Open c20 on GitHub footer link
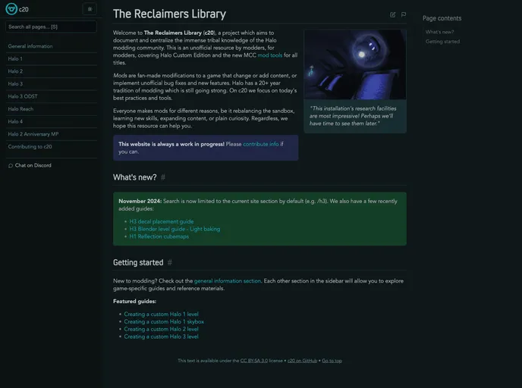 (x=302, y=361)
